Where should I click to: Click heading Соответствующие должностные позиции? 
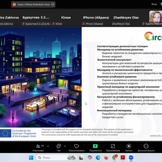point(123,46)
